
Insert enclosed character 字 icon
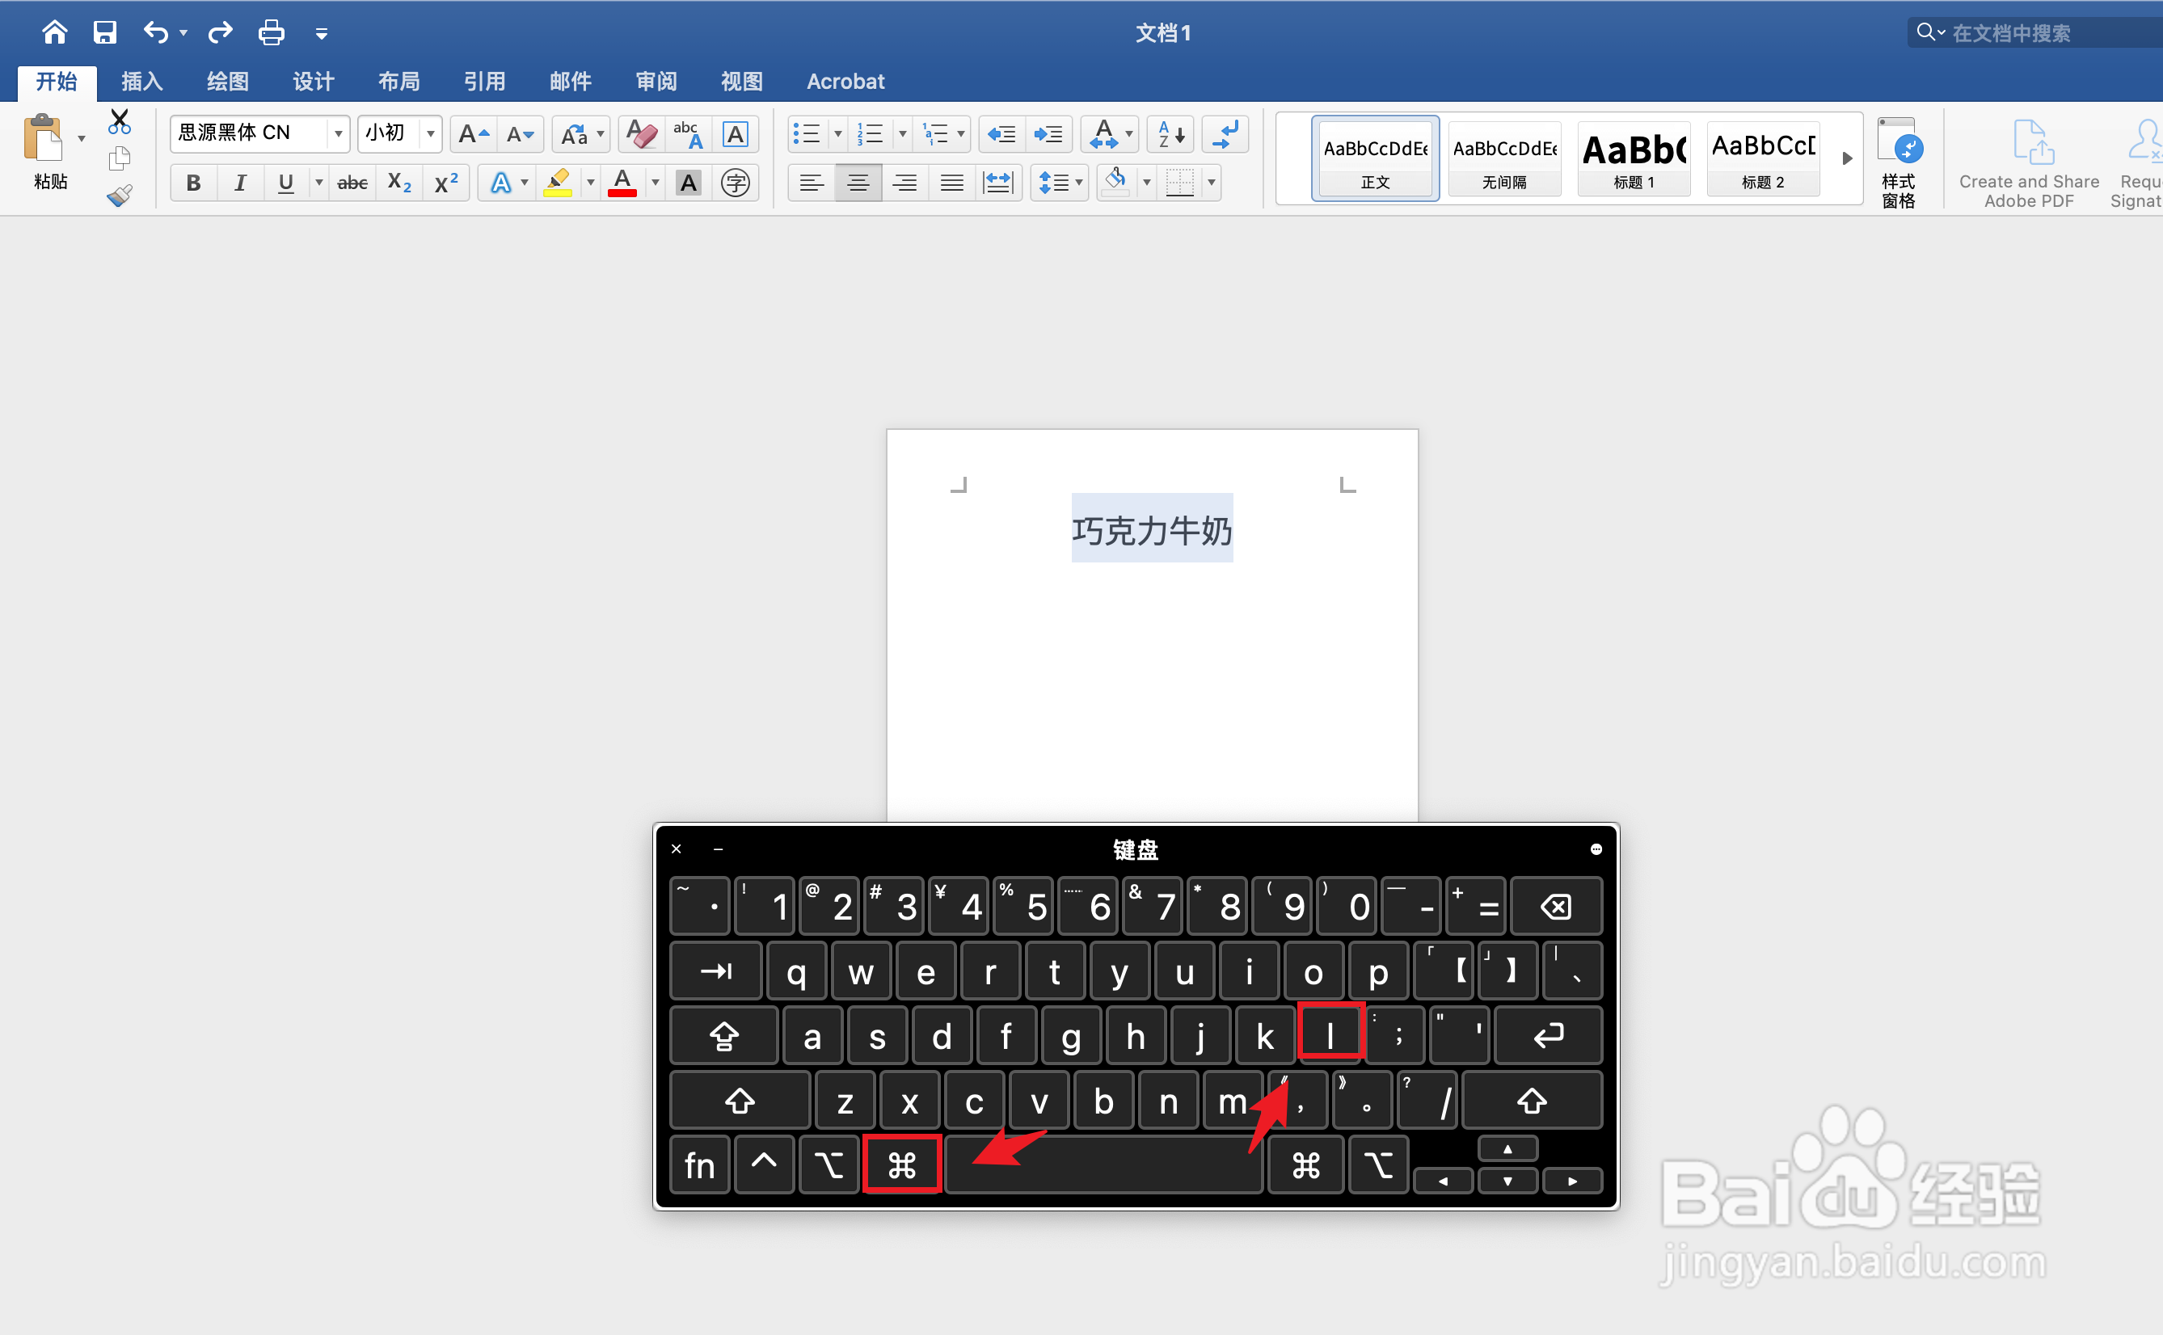[x=736, y=183]
